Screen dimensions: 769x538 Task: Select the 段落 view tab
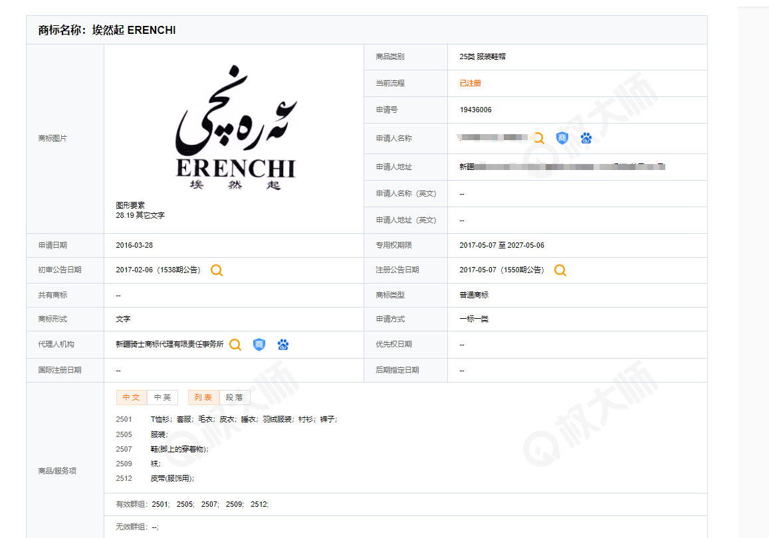(235, 397)
